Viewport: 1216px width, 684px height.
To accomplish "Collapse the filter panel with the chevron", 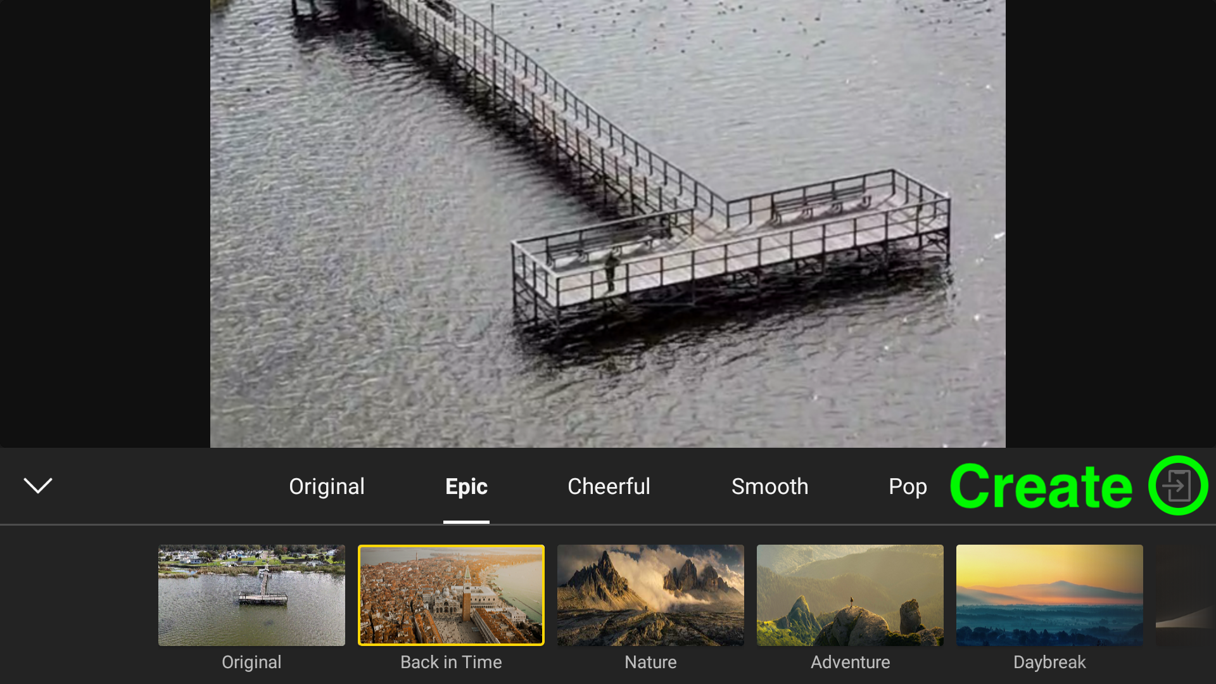I will pos(38,486).
